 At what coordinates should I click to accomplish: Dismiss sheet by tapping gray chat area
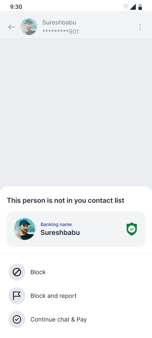(x=76, y=112)
